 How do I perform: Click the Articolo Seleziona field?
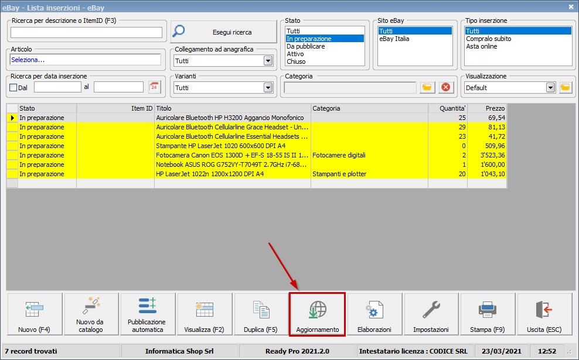click(86, 60)
